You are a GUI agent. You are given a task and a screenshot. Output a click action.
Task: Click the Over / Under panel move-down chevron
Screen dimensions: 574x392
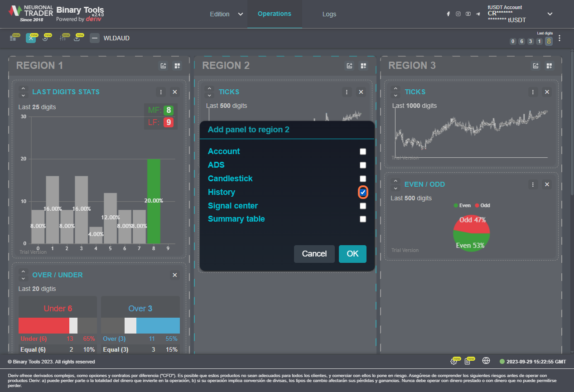(x=23, y=278)
